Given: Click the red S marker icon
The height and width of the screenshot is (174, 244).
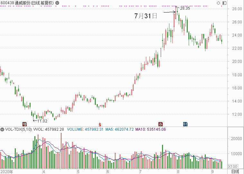Looking at the screenshot, I should click(100, 124).
